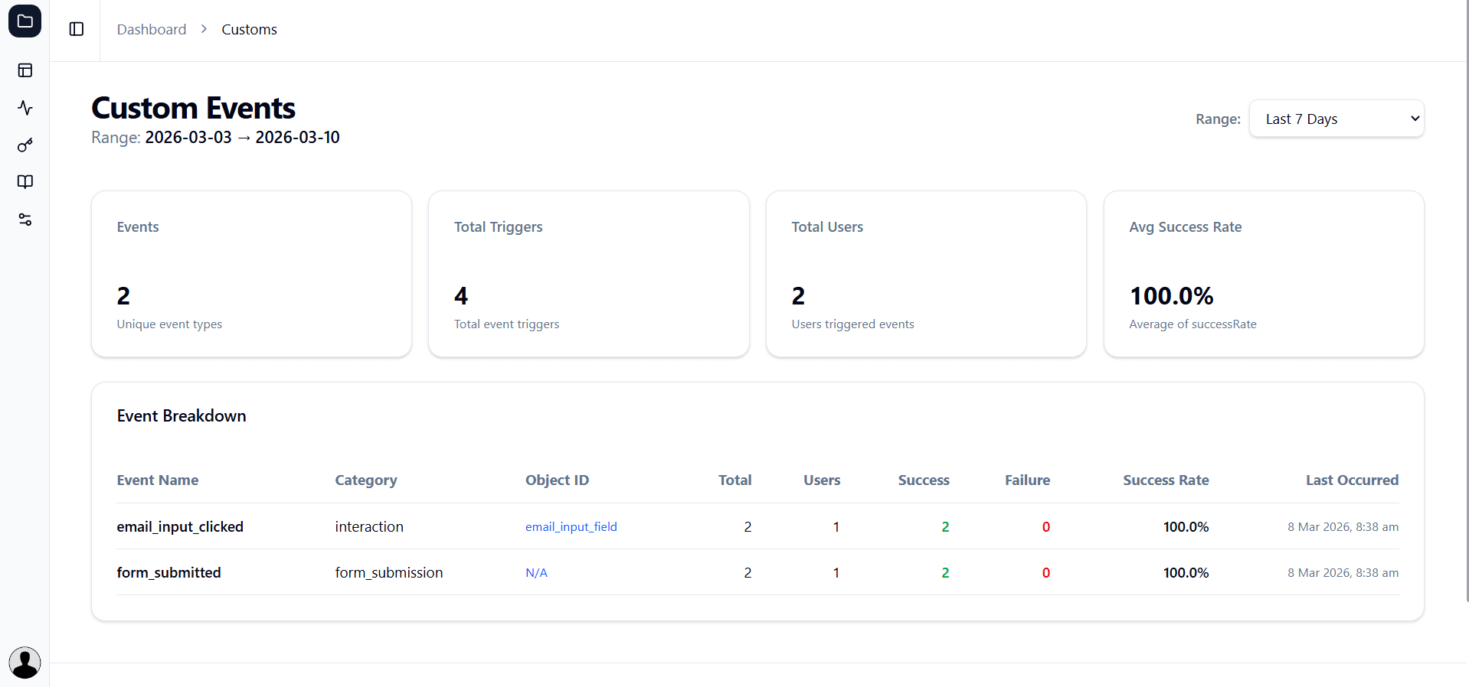This screenshot has height=687, width=1469.
Task: Click the Success column header
Action: 924,480
